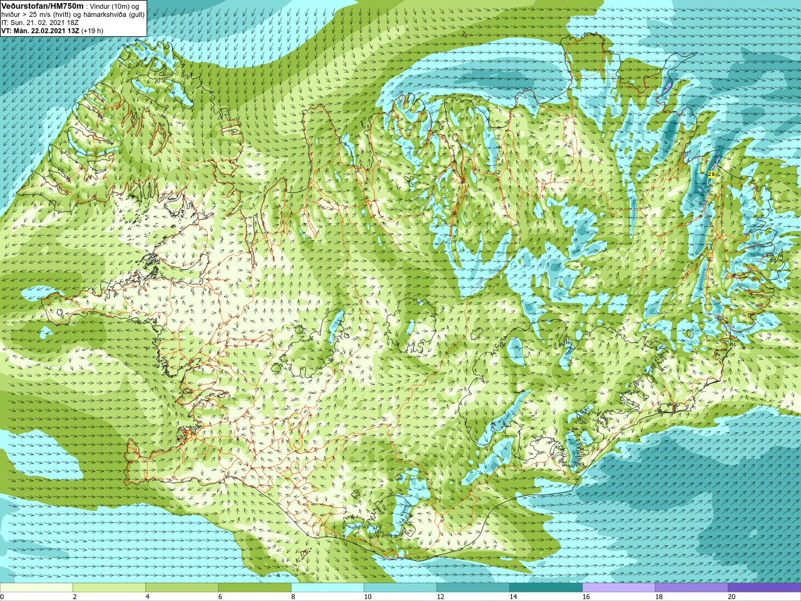Image resolution: width=801 pixels, height=601 pixels.
Task: Click the scale label '4'
Action: tap(147, 597)
